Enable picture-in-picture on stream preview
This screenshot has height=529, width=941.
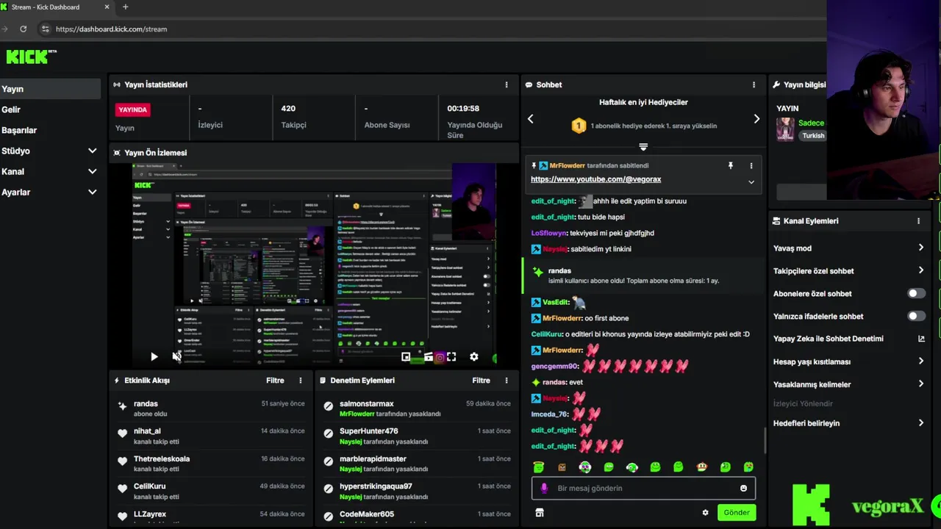[406, 356]
